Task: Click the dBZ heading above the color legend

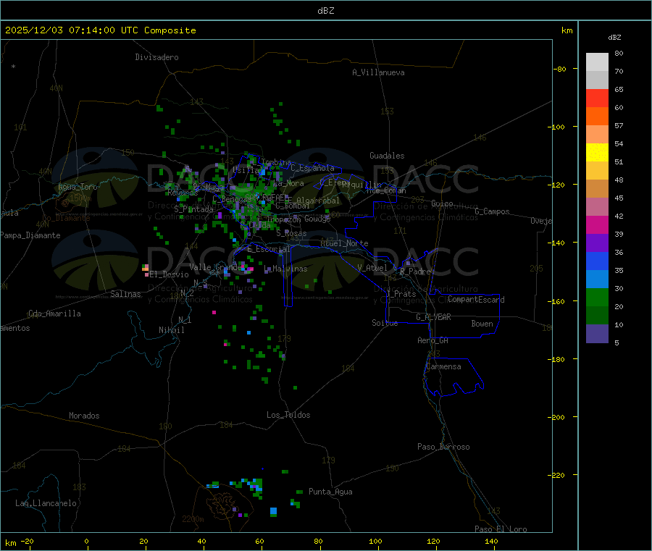Action: (614, 38)
